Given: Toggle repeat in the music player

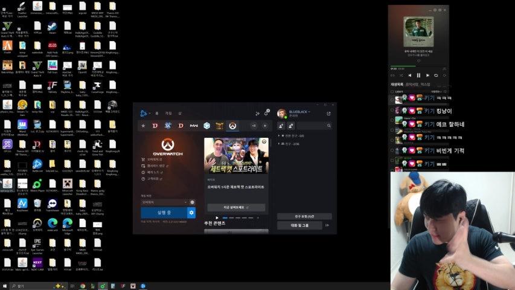Looking at the screenshot, I should pyautogui.click(x=436, y=76).
